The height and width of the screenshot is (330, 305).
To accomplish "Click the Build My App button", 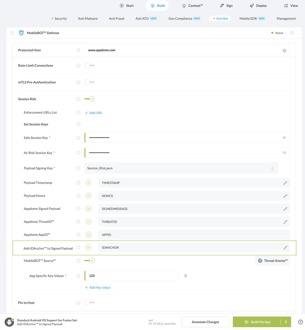I will 259,322.
